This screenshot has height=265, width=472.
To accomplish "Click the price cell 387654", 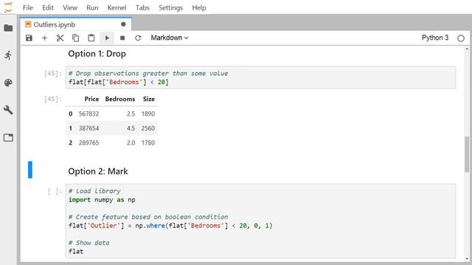I will click(x=88, y=128).
